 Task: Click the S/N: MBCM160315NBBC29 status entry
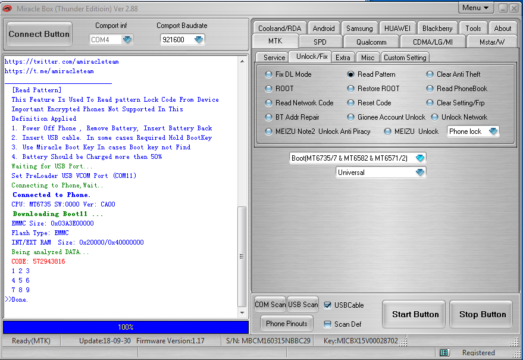pos(268,340)
